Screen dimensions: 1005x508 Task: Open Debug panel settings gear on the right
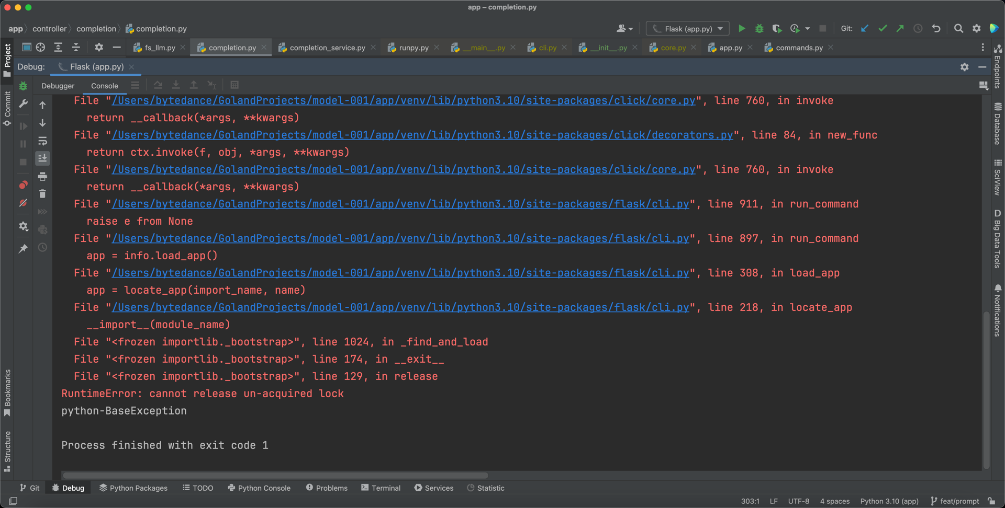964,67
